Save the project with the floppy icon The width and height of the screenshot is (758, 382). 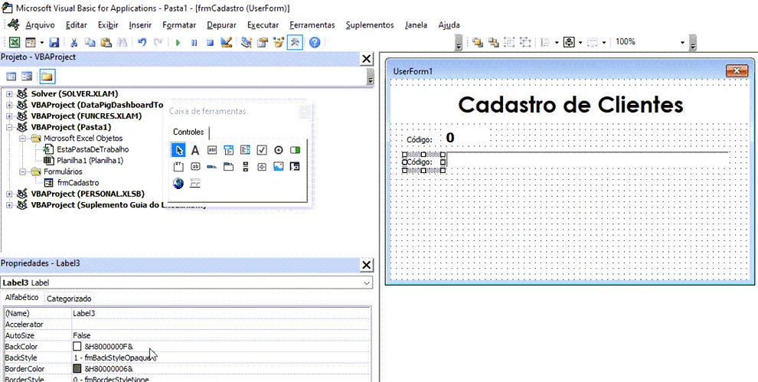pos(54,43)
